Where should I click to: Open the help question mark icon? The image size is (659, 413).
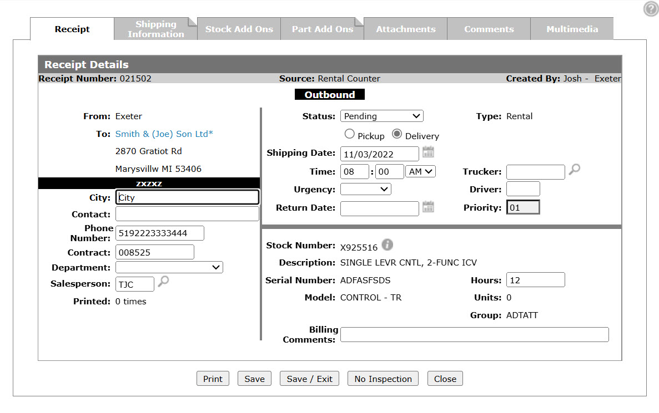pos(651,8)
